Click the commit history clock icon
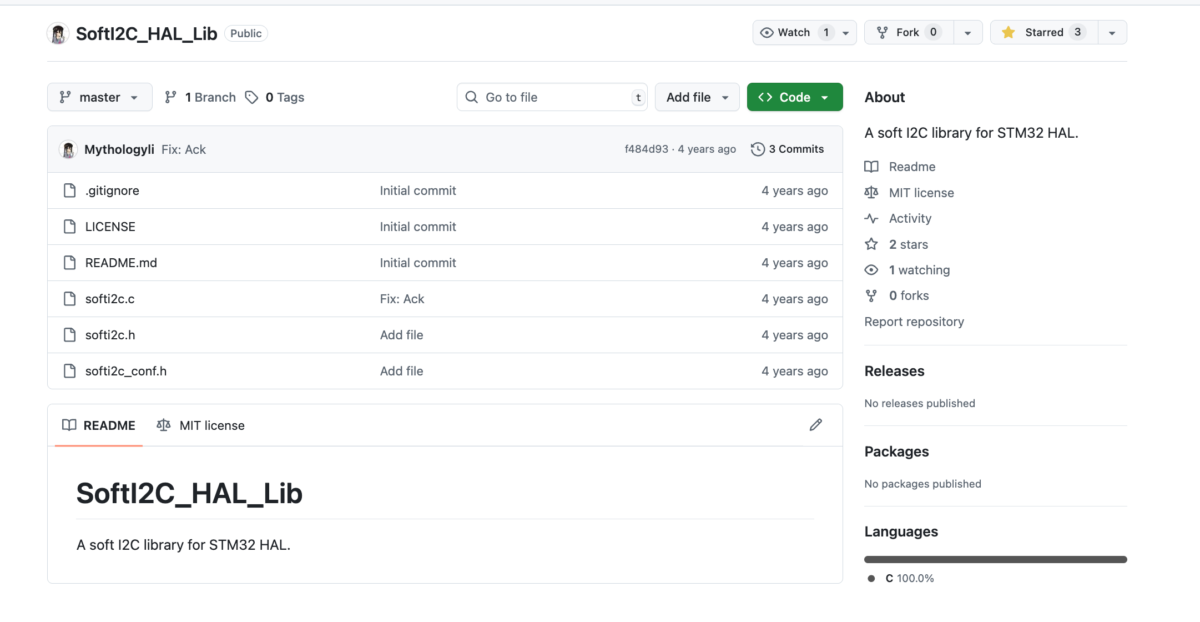Image resolution: width=1200 pixels, height=622 pixels. click(757, 149)
